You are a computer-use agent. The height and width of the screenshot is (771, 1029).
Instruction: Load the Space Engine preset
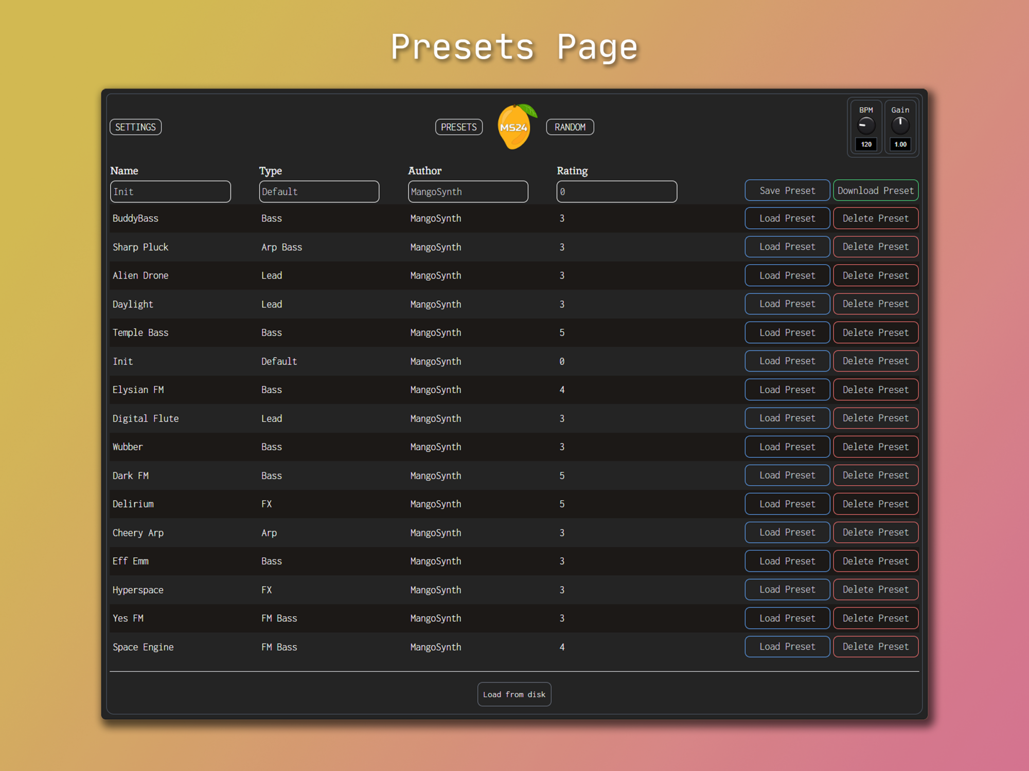pyautogui.click(x=787, y=647)
